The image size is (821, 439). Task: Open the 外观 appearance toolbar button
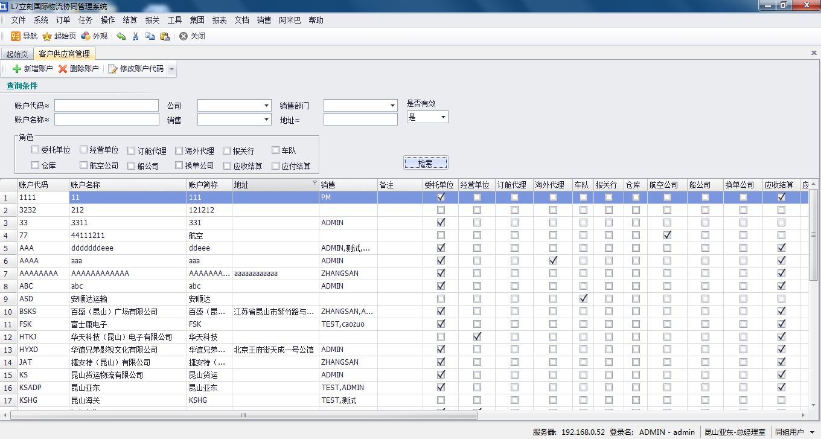point(94,36)
